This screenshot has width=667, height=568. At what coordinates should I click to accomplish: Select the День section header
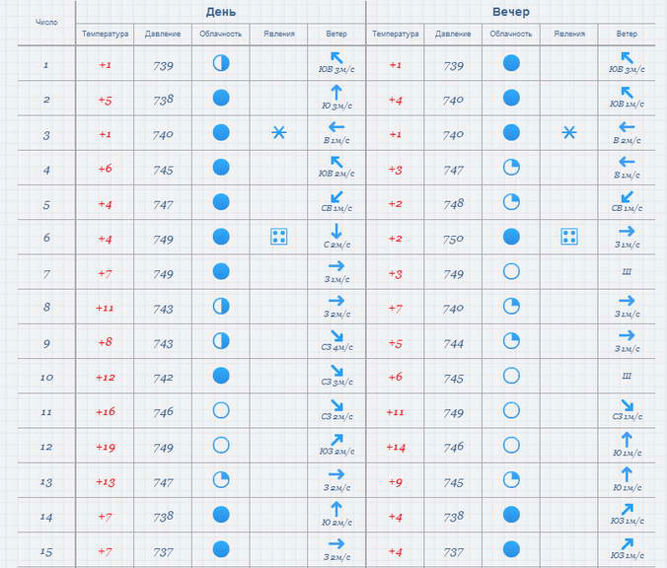[x=221, y=12]
